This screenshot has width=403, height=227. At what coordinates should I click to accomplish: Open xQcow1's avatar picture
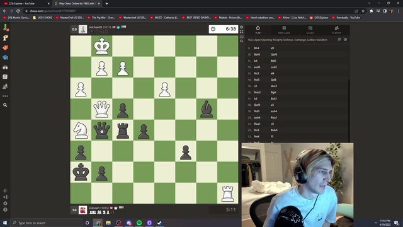point(82,210)
